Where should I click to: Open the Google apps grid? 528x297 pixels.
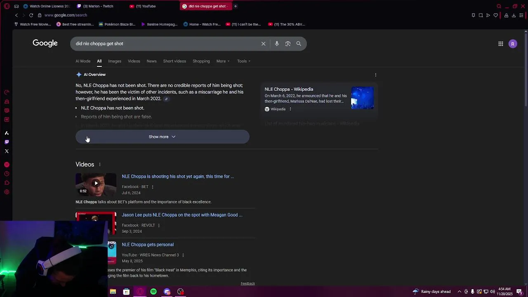[x=501, y=44]
